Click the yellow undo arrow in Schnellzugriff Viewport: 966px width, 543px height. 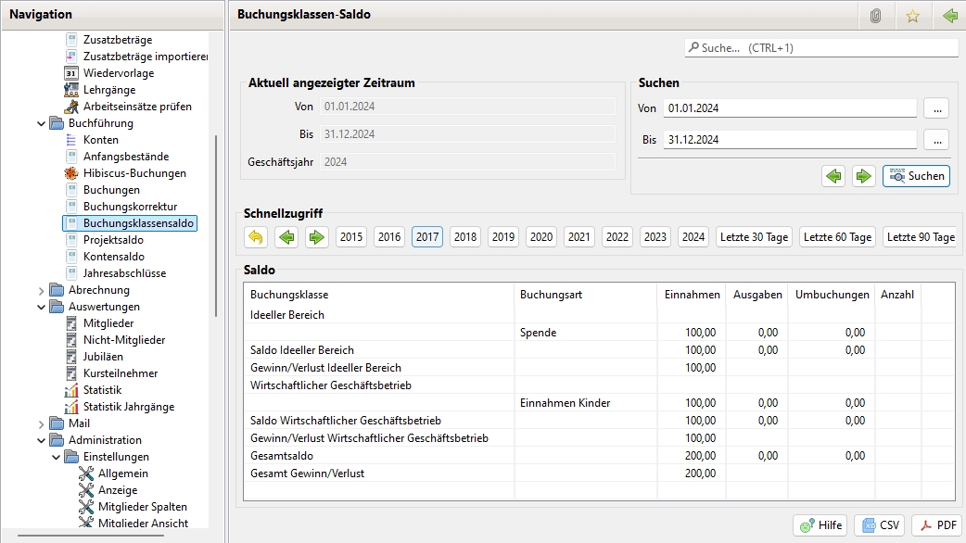click(x=256, y=237)
